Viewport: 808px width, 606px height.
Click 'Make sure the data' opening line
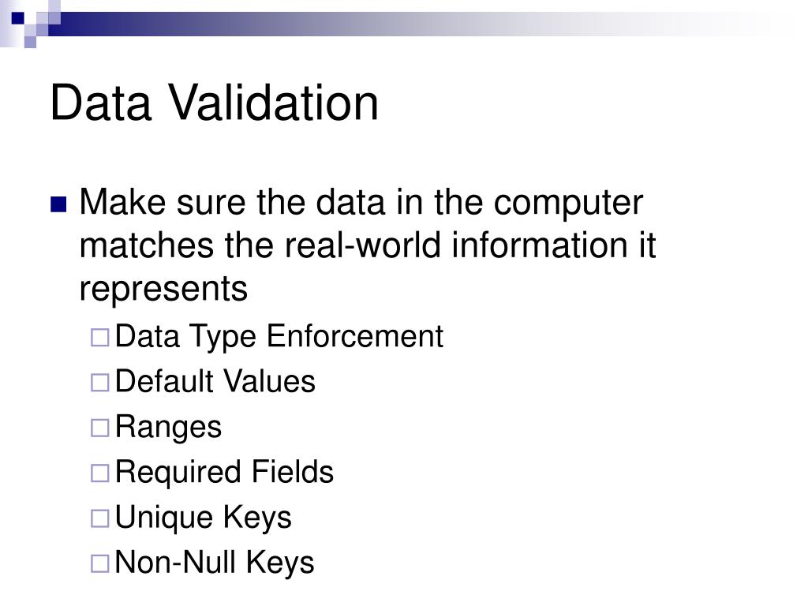(x=233, y=201)
